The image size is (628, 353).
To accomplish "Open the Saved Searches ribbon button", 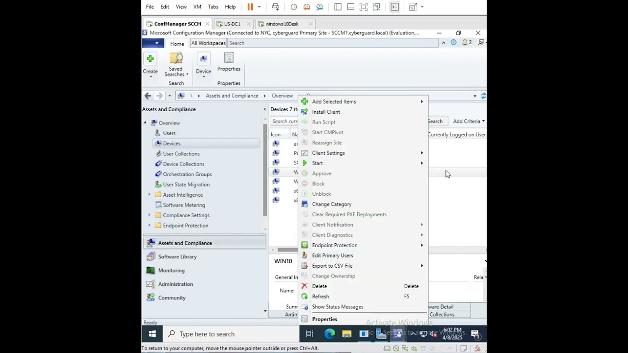I will (x=176, y=65).
